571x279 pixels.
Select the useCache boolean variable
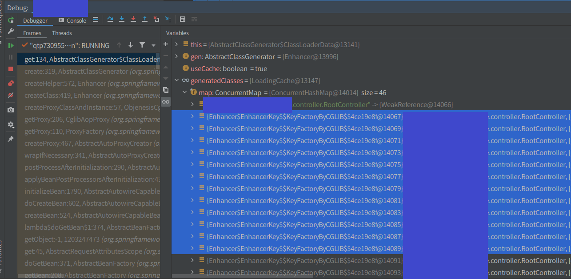(x=371, y=68)
